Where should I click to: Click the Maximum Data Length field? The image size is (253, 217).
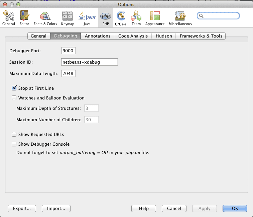(69, 73)
